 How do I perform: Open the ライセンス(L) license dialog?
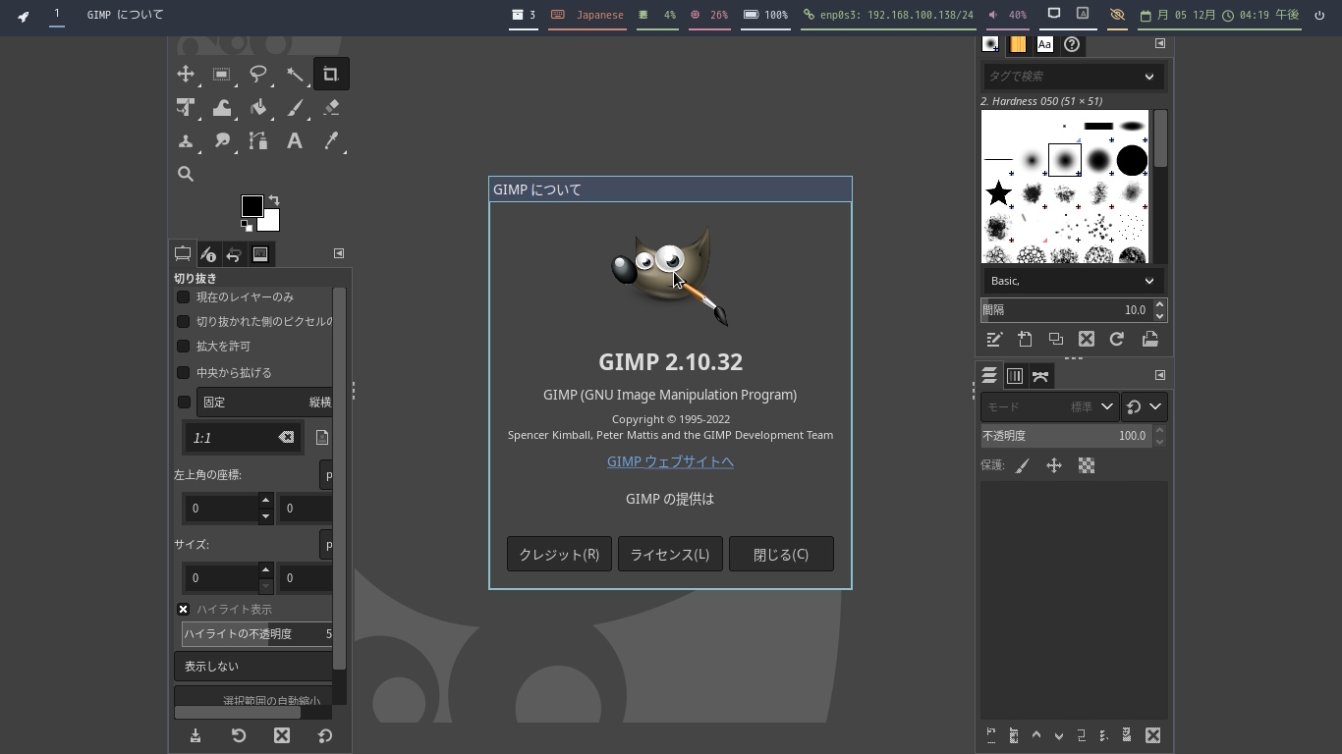[670, 554]
